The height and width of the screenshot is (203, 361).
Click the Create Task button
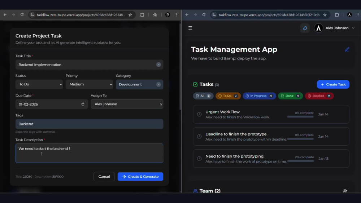(x=333, y=84)
